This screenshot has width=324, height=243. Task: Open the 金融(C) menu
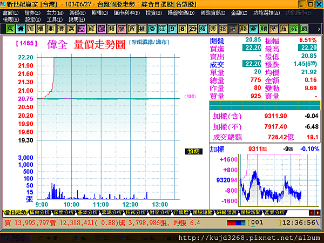coord(239,13)
